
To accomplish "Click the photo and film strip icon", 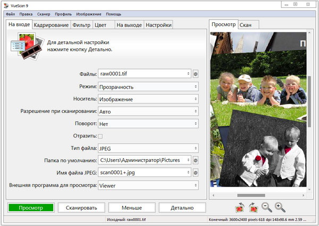I will [26, 45].
